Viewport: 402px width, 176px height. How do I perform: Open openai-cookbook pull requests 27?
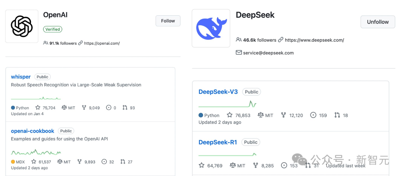pyautogui.click(x=127, y=162)
